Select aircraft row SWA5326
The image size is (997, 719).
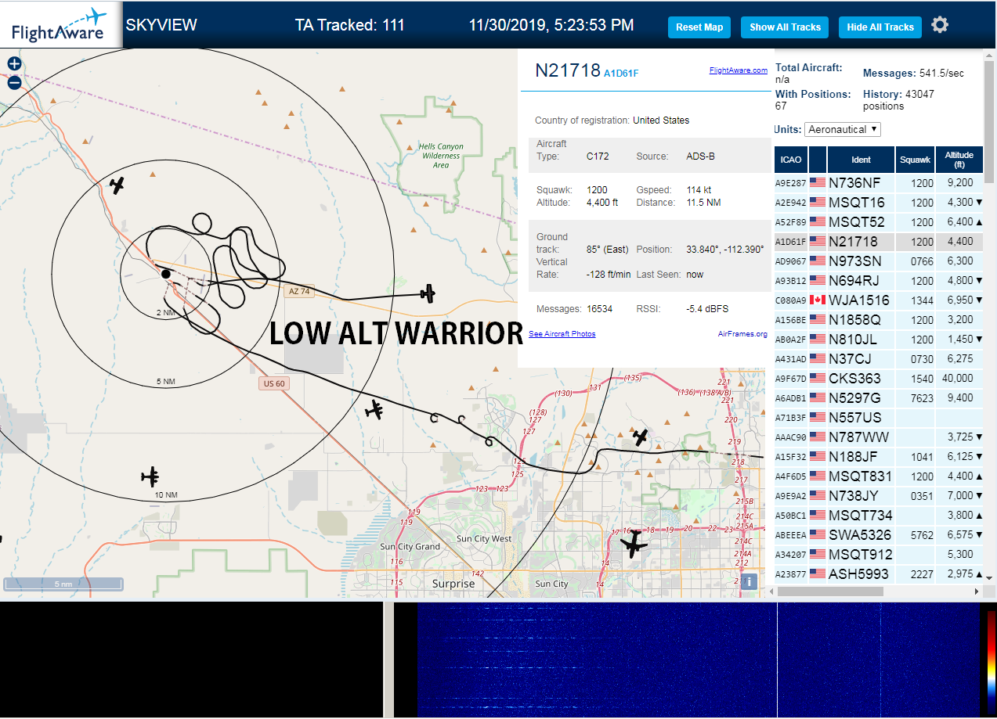pyautogui.click(x=878, y=534)
